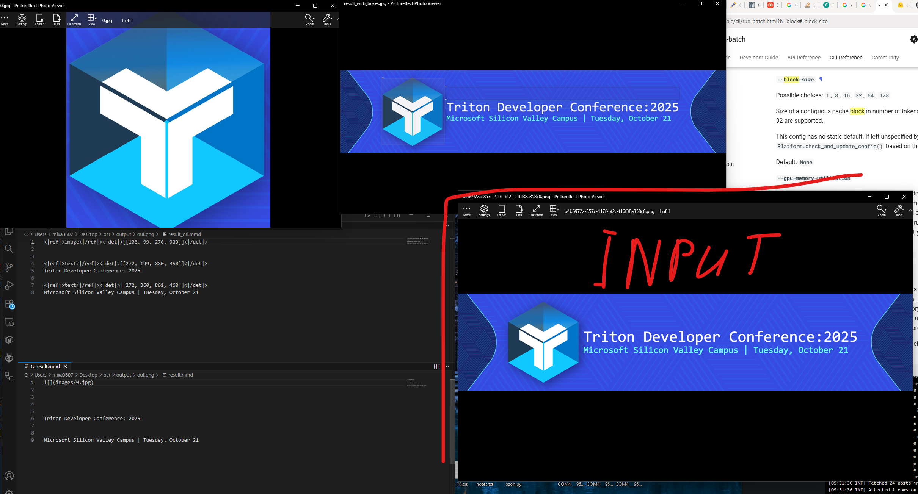Open Run and Debug view
The height and width of the screenshot is (494, 918).
(x=9, y=285)
